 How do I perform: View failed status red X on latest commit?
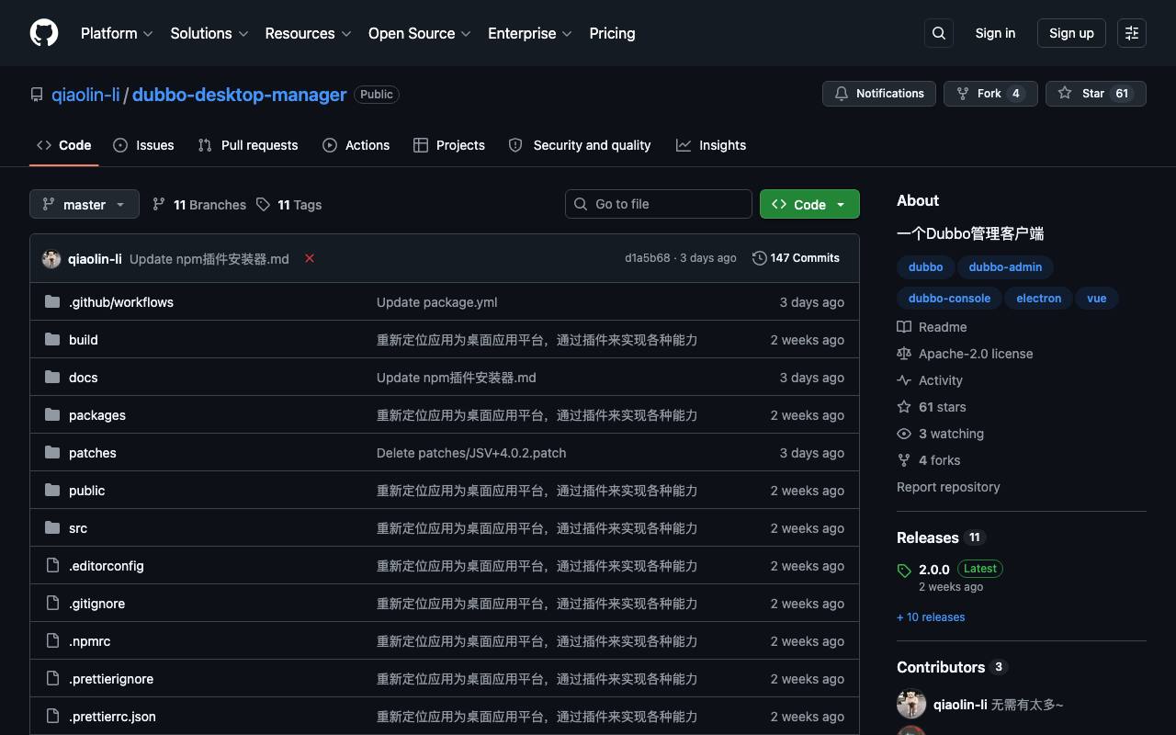(x=310, y=258)
